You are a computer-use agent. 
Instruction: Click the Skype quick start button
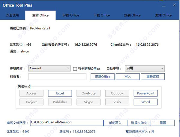pos(88,102)
